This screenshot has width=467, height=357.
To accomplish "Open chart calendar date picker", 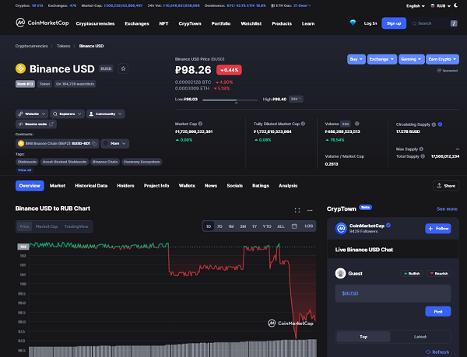I will 294,226.
